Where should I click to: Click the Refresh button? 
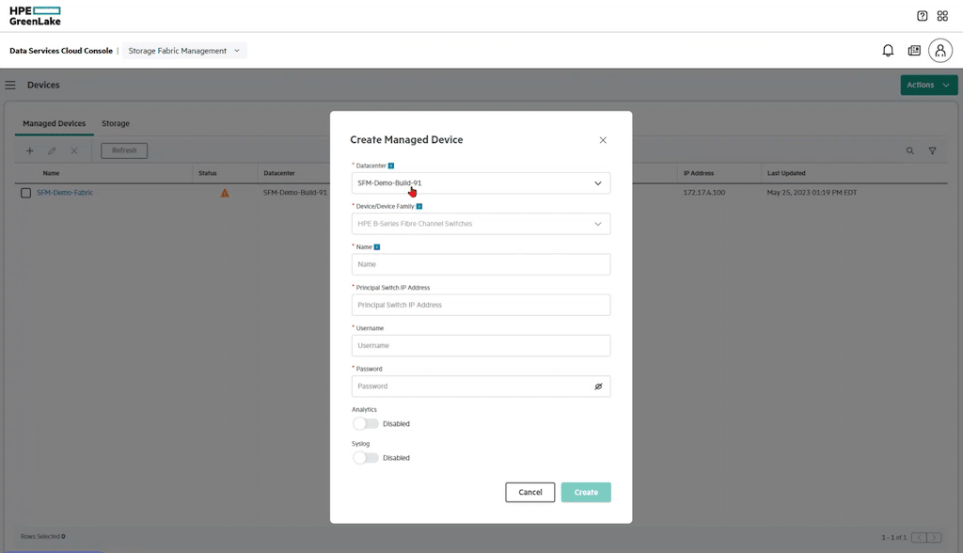pos(124,150)
